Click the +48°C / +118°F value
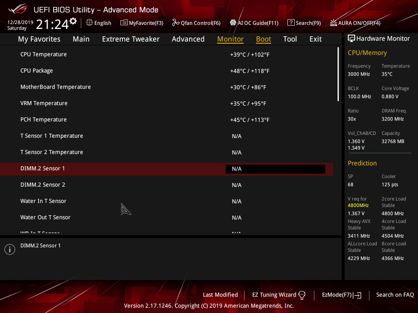The image size is (418, 313). pos(250,71)
